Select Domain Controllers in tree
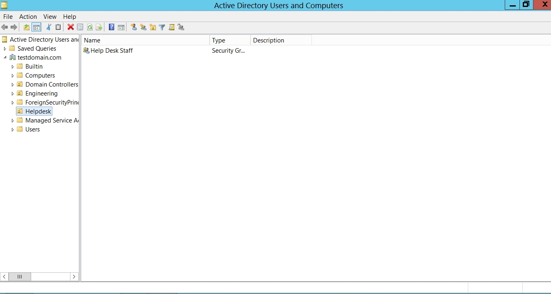 click(x=52, y=85)
